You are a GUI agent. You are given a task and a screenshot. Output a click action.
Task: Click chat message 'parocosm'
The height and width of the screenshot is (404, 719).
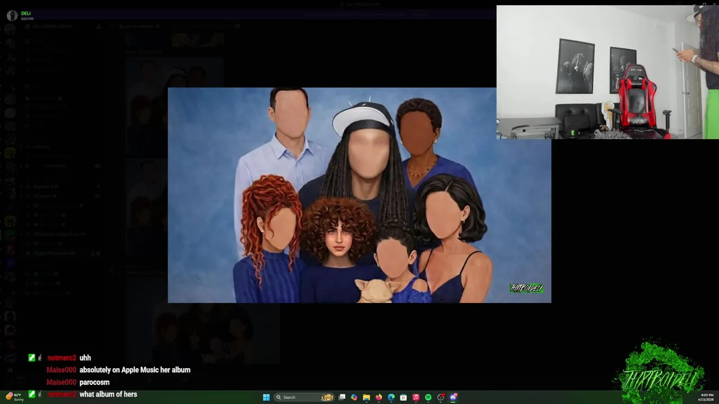[94, 382]
